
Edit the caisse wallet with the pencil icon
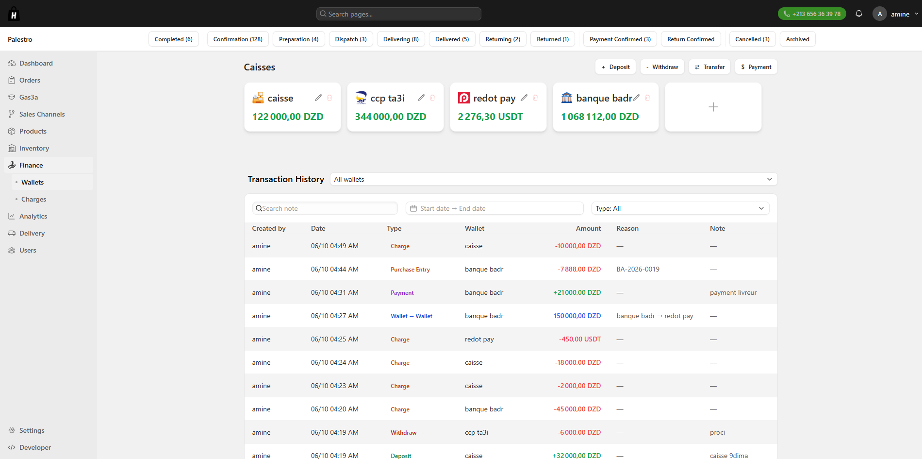(318, 98)
